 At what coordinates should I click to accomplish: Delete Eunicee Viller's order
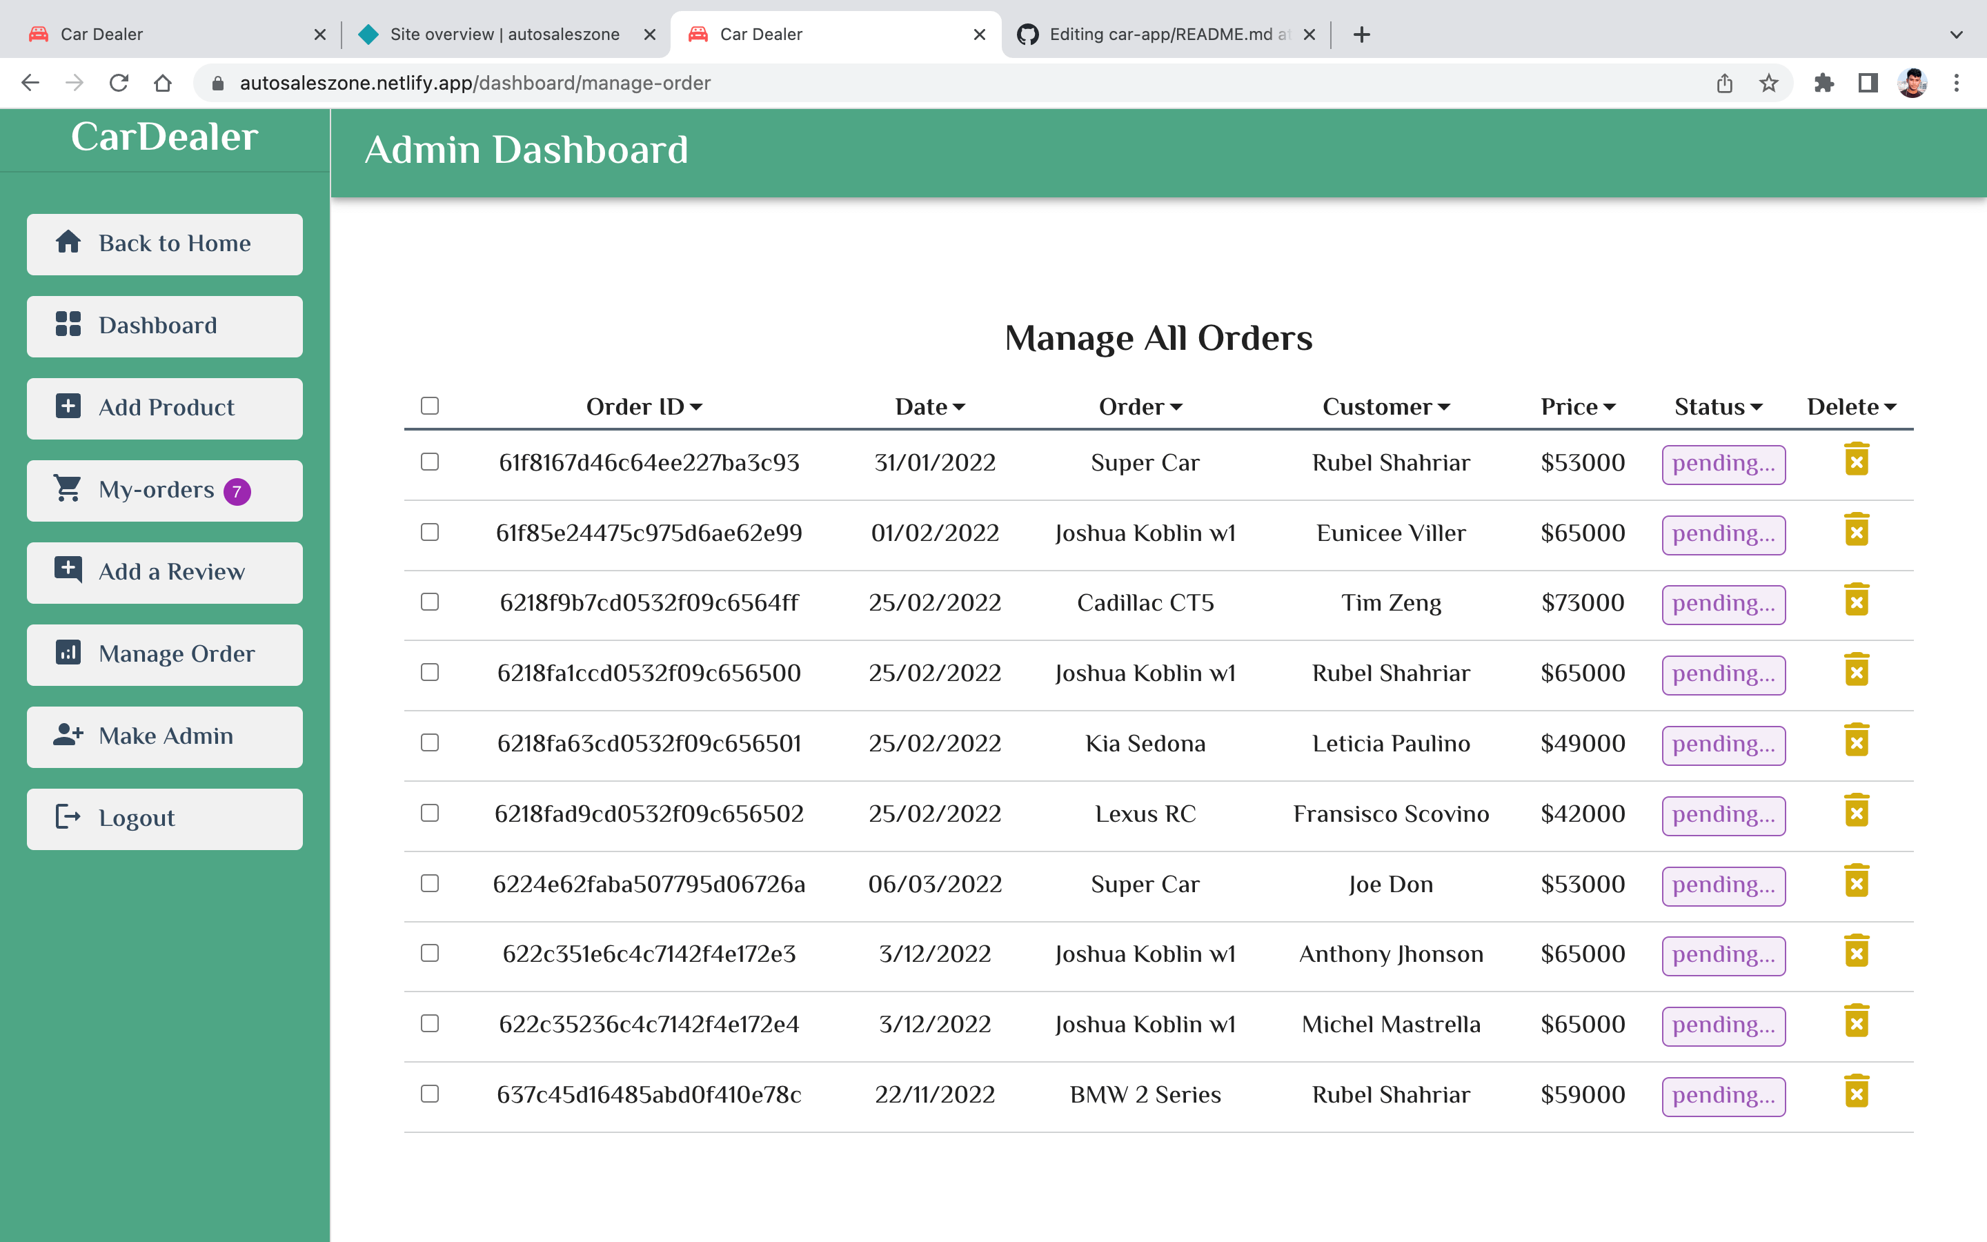(x=1857, y=530)
